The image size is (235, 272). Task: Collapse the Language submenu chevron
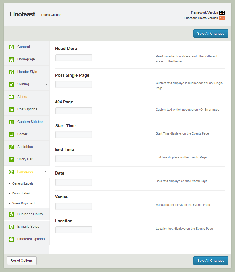pyautogui.click(x=46, y=172)
